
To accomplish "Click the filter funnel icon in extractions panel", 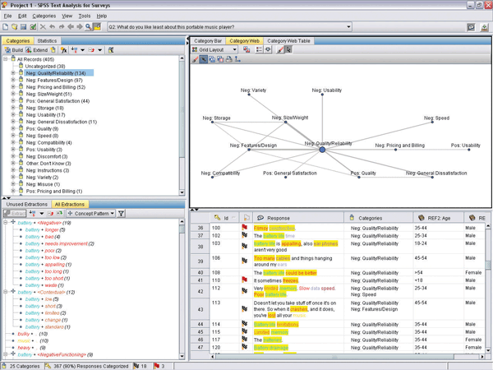I will (x=120, y=214).
